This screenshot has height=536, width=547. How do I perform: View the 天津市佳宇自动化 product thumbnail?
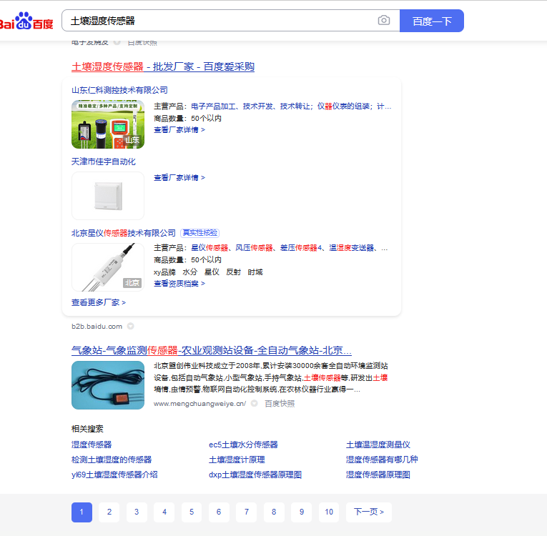pos(108,196)
